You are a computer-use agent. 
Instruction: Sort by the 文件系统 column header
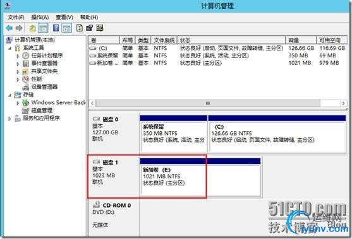(x=164, y=40)
